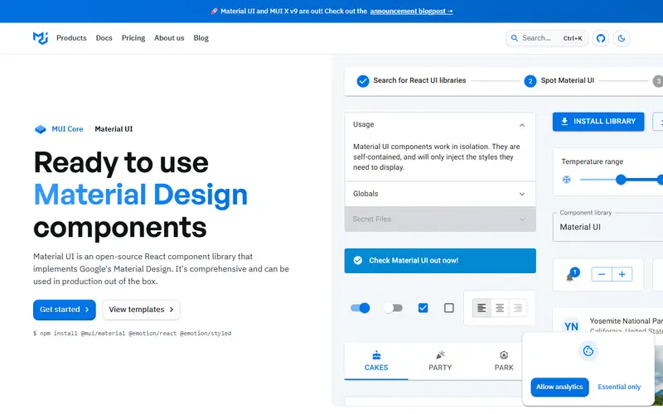Viewport: 663px width, 414px height.
Task: Select the step 2 circle in the stepper
Action: 530,80
